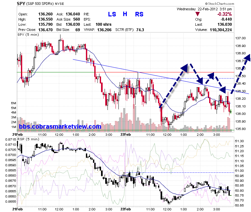Select the High value 136.550

click(x=45, y=19)
